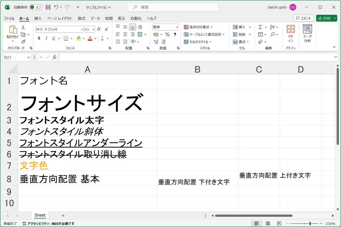
Task: Open the データ (Data) ribbon tab
Action: tap(95, 18)
